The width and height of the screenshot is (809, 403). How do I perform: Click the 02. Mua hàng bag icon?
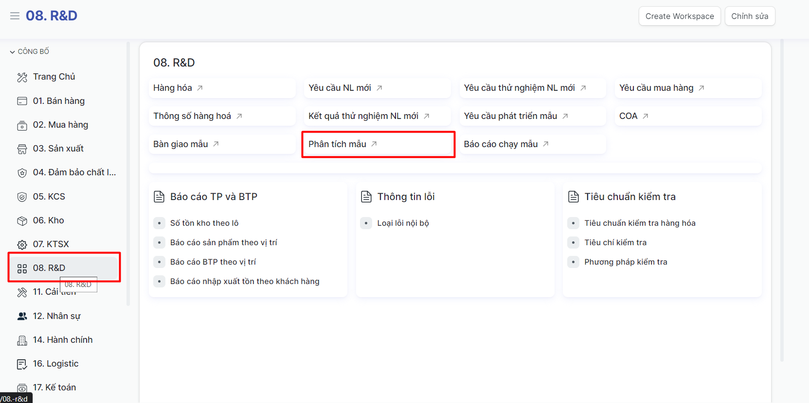tap(22, 125)
